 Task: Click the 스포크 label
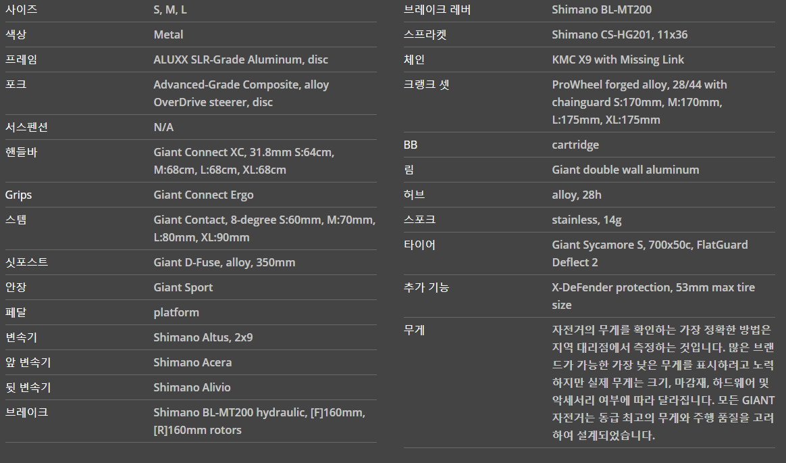[419, 220]
